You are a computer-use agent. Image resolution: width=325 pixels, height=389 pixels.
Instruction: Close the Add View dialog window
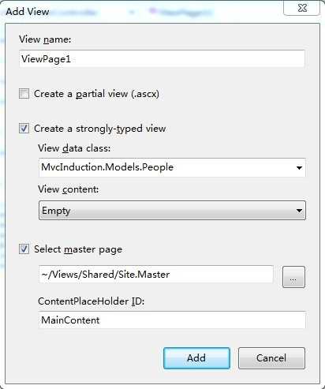coord(302,8)
